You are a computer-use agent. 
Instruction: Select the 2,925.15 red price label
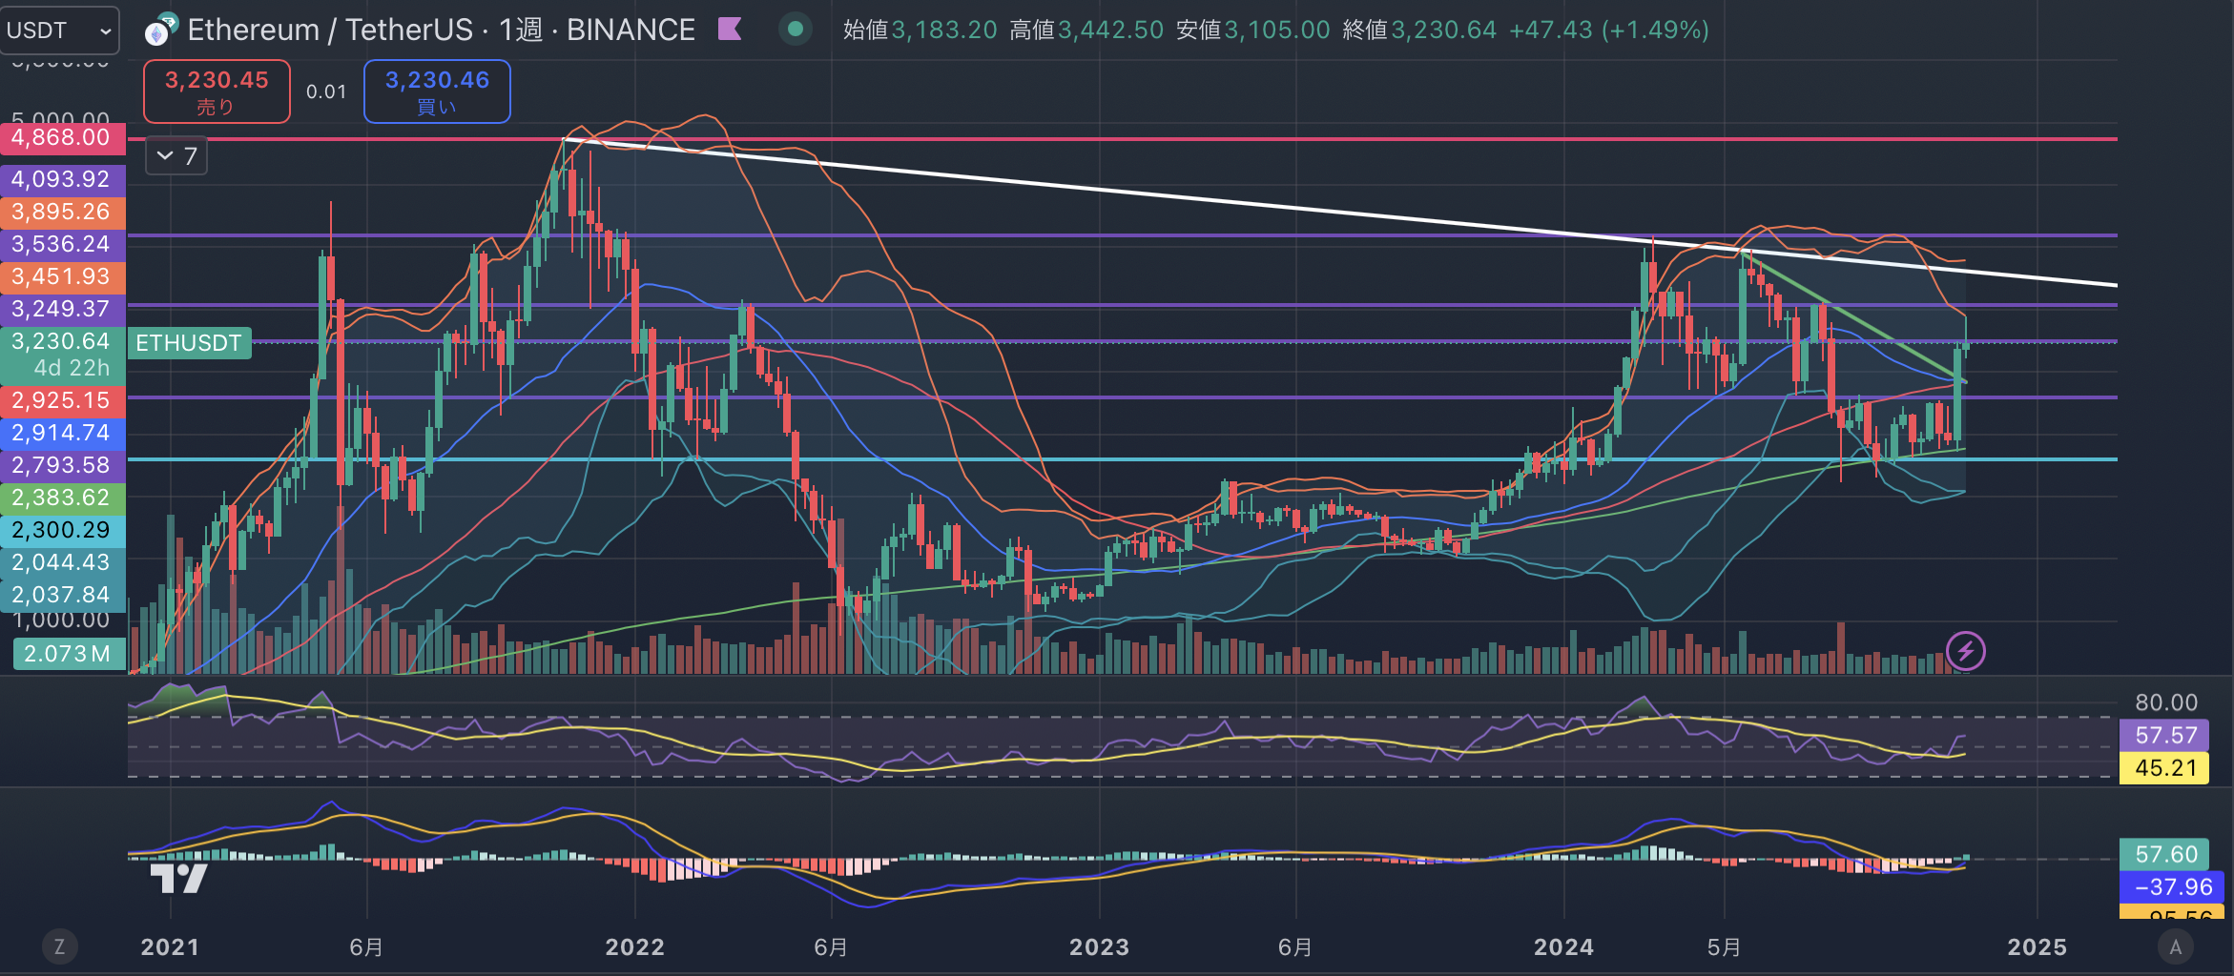pyautogui.click(x=63, y=400)
